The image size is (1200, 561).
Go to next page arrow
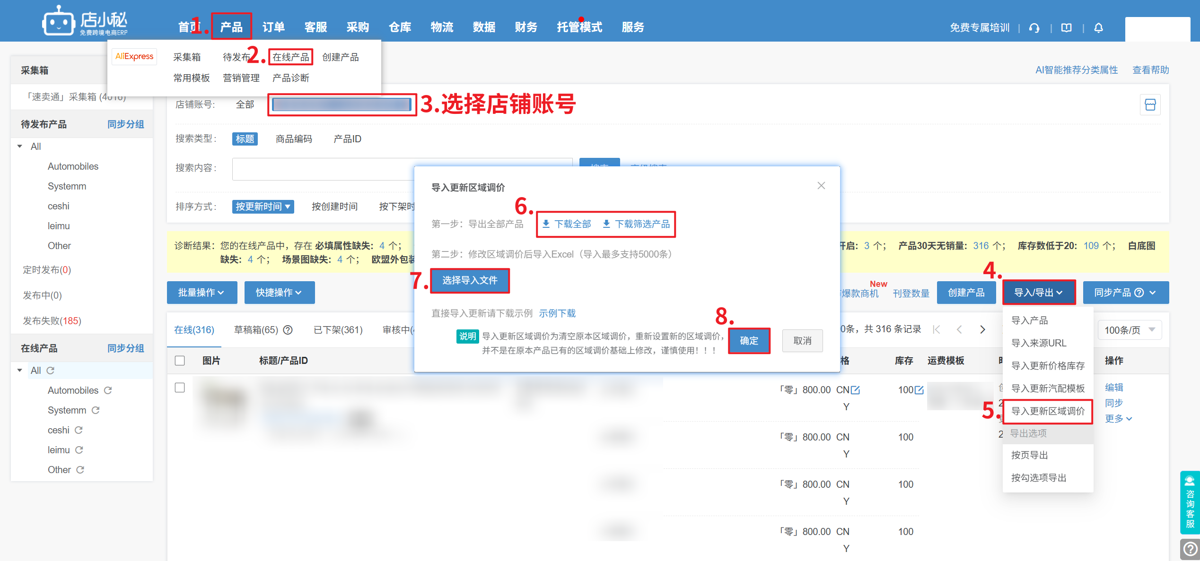(982, 329)
